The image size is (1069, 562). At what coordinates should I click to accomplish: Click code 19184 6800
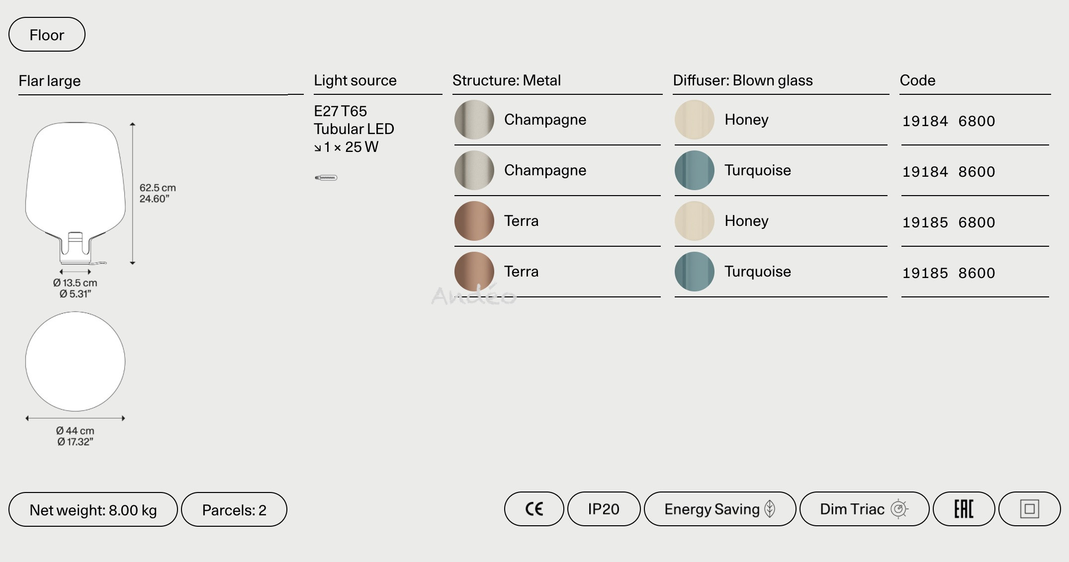tap(949, 121)
